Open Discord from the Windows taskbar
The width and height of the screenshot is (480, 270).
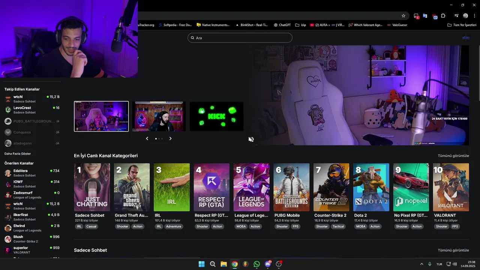tap(268, 264)
